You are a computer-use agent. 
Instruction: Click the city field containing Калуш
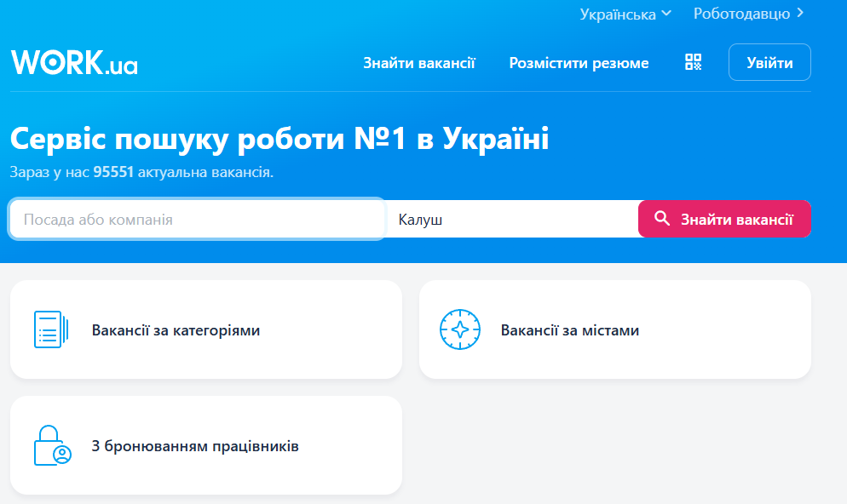click(511, 219)
